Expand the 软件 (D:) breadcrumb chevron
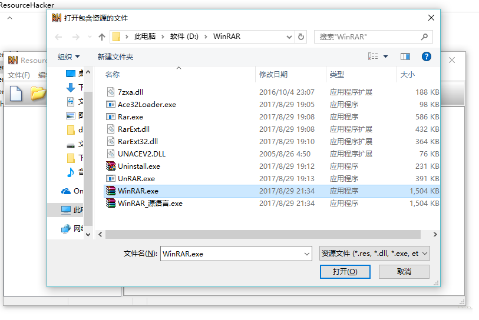Image resolution: width=479 pixels, height=320 pixels. coord(206,37)
